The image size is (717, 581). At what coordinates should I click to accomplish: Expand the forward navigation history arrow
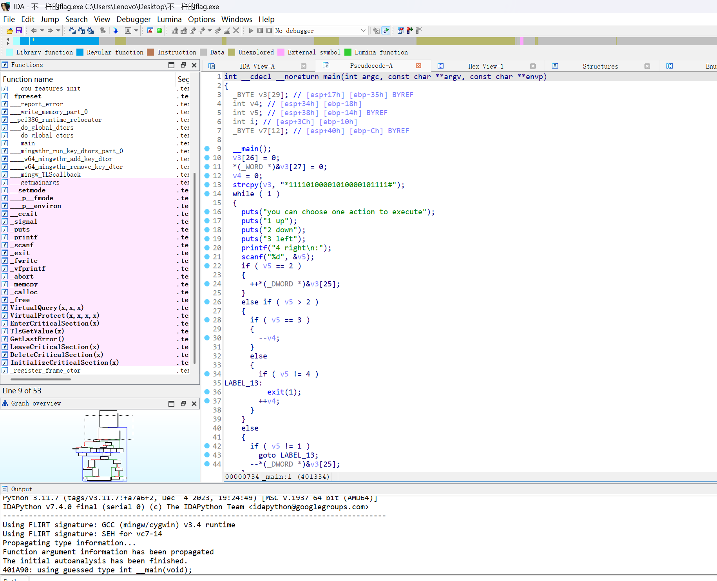[x=58, y=31]
